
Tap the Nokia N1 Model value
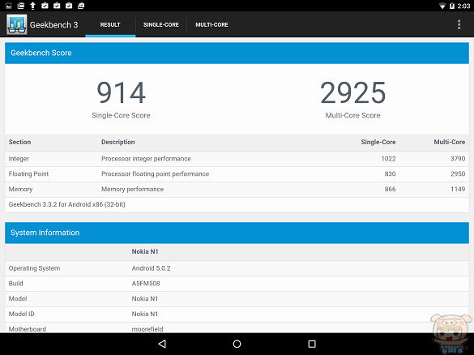(x=145, y=299)
